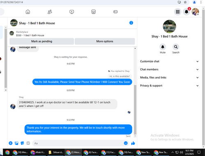The width and height of the screenshot is (205, 156).
Task: Open Facebook Home icon
Action: tap(28, 12)
